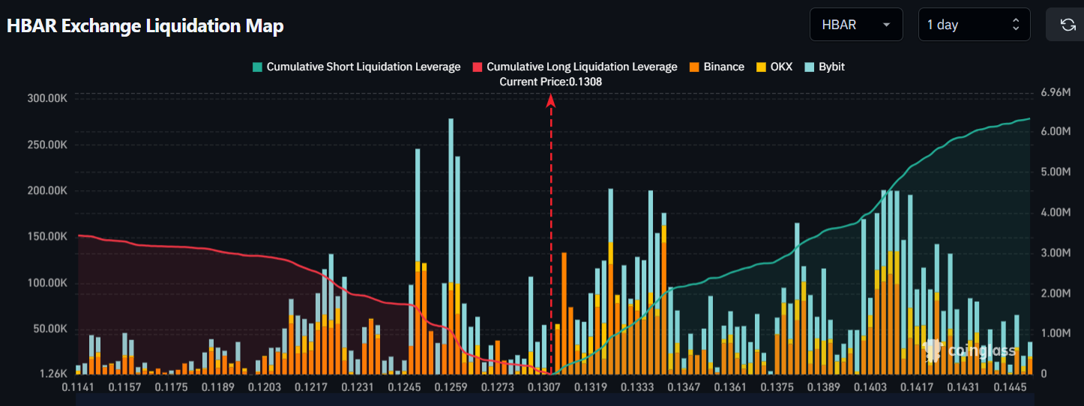
Task: Click the red arrowhead of the price marker
Action: pyautogui.click(x=551, y=99)
